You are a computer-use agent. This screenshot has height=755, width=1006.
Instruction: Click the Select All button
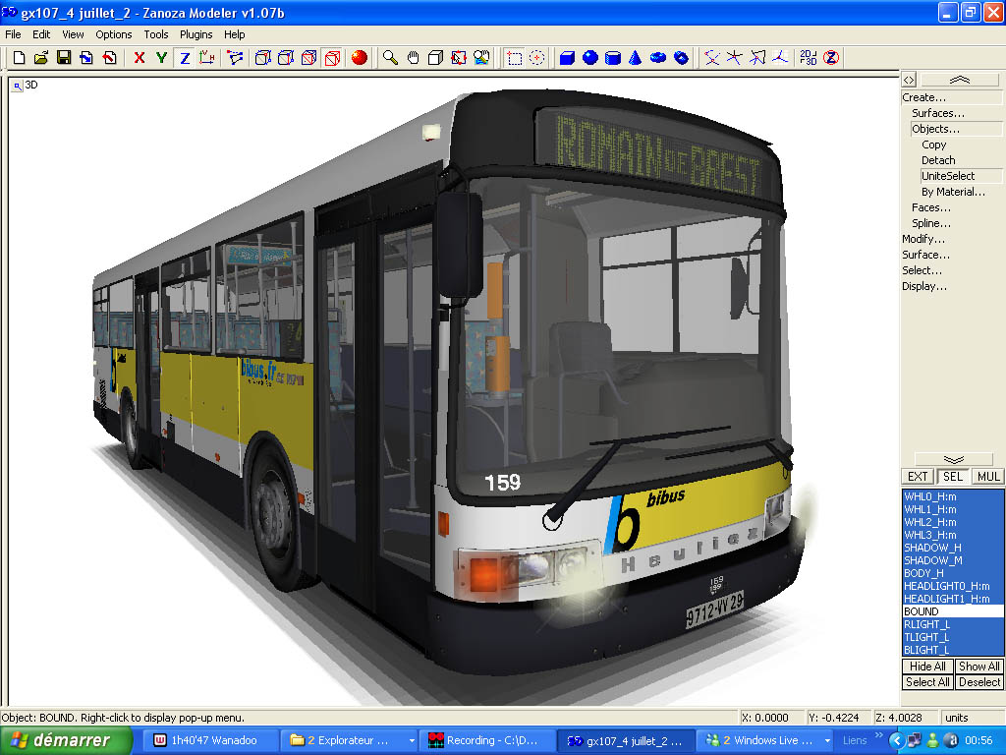927,682
